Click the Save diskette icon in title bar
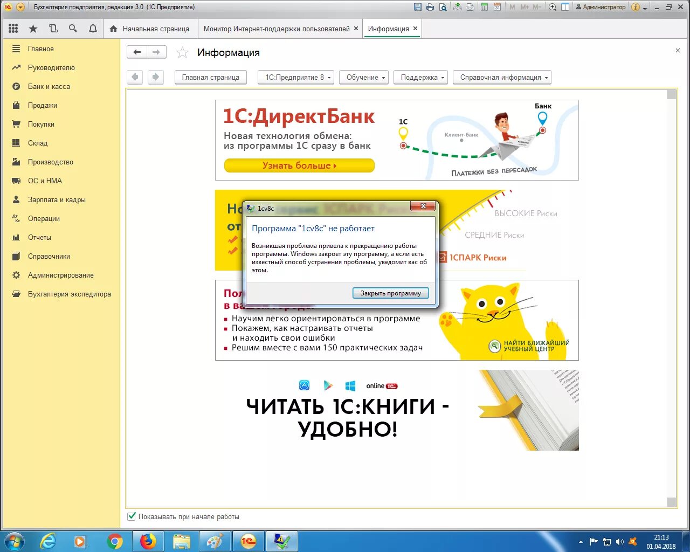This screenshot has height=552, width=690. click(418, 7)
